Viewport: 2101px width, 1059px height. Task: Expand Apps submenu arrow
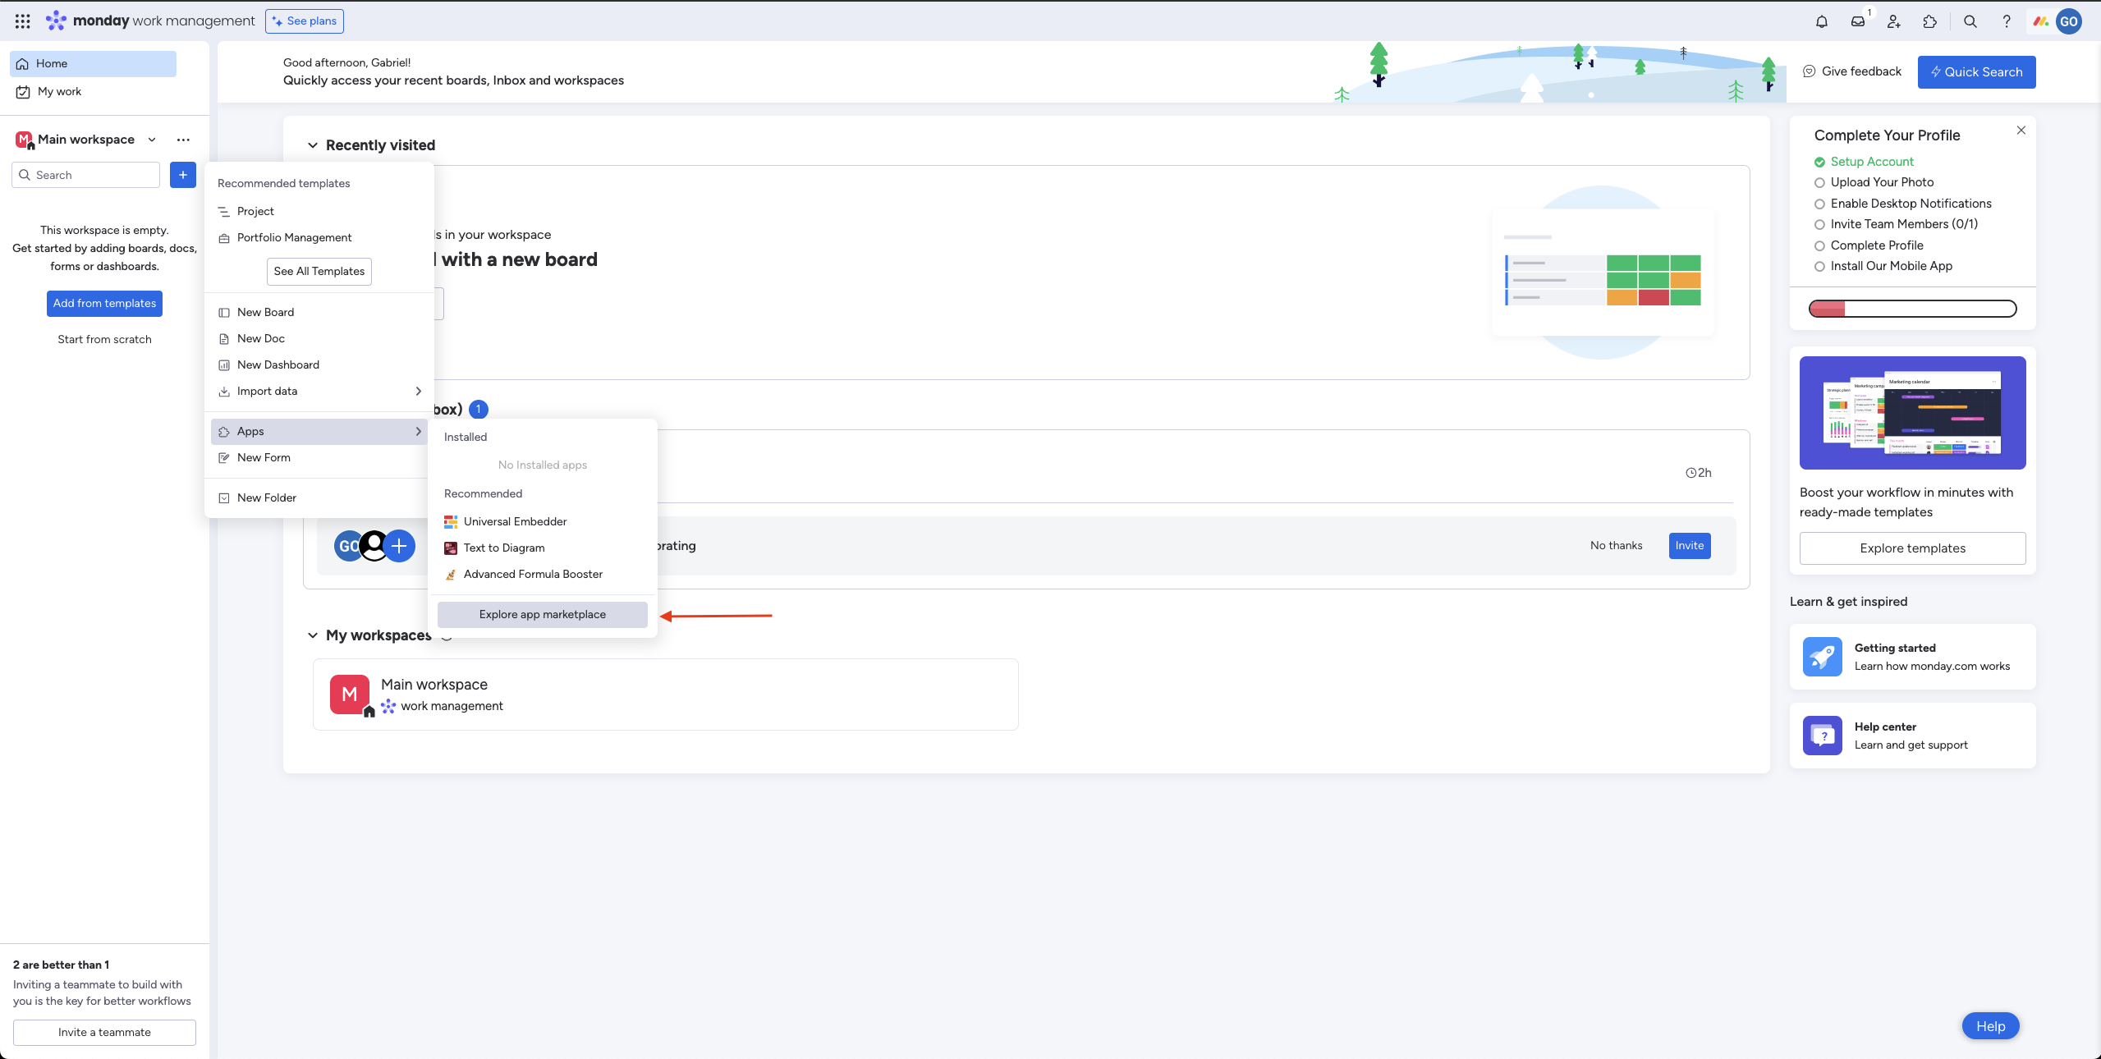419,432
